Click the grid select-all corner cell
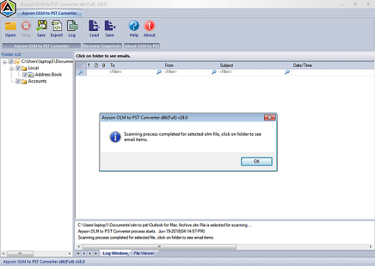Viewport: 375px width, 266px height. [81, 65]
